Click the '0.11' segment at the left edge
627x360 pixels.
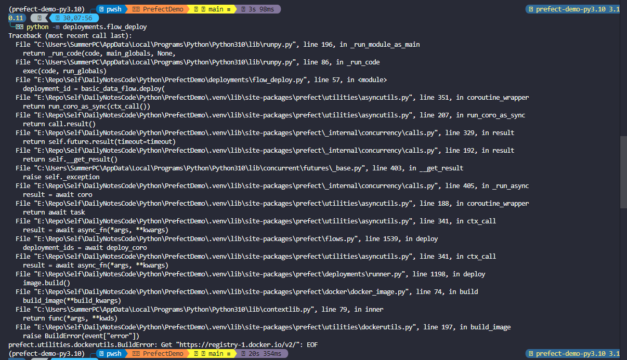[x=16, y=18]
